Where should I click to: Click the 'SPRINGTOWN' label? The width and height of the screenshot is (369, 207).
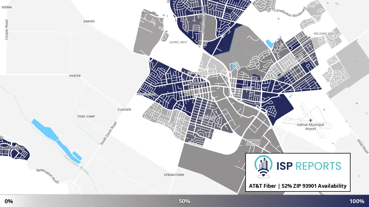(174, 175)
